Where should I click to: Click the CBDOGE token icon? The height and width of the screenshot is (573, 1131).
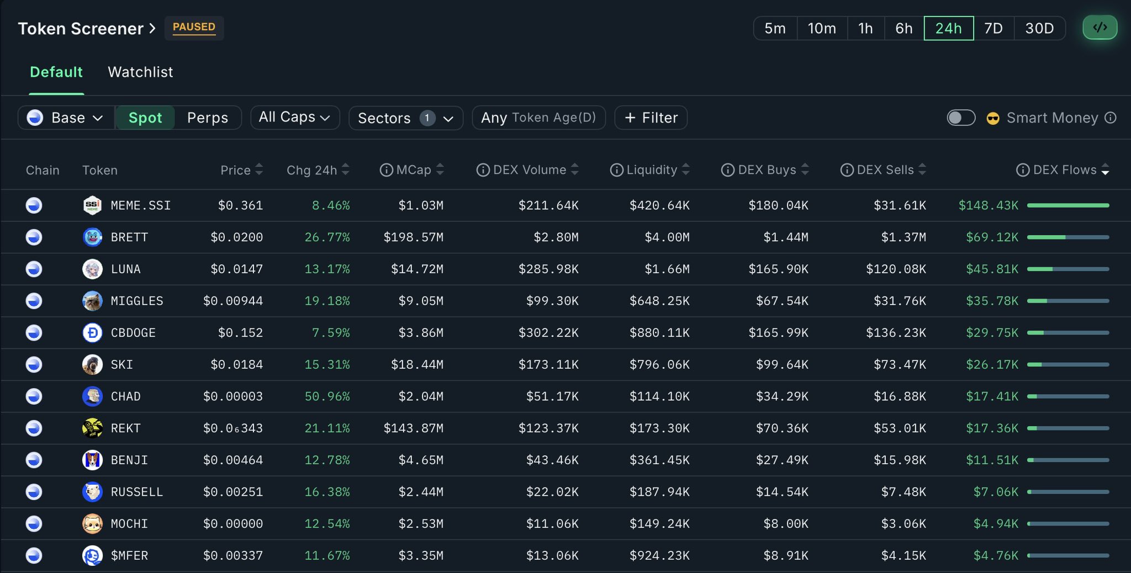[92, 333]
